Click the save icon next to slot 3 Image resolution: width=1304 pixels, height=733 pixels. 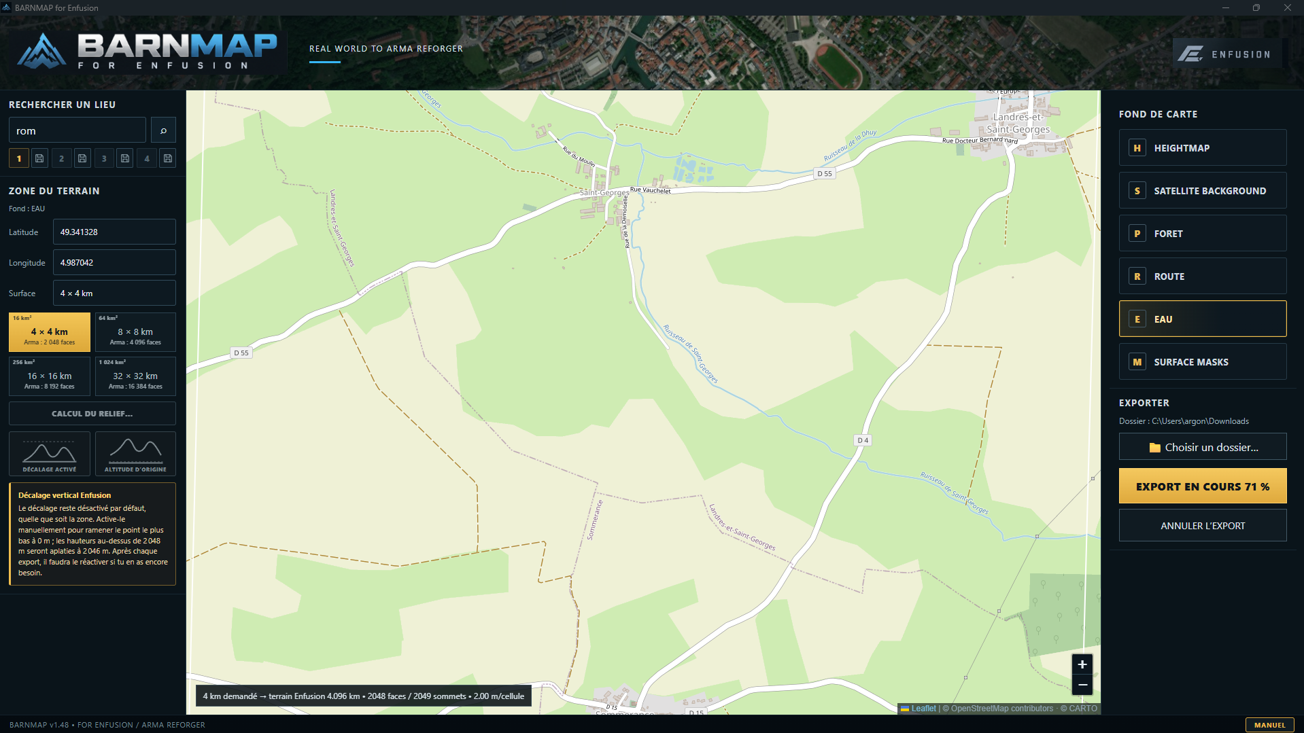[x=125, y=158]
